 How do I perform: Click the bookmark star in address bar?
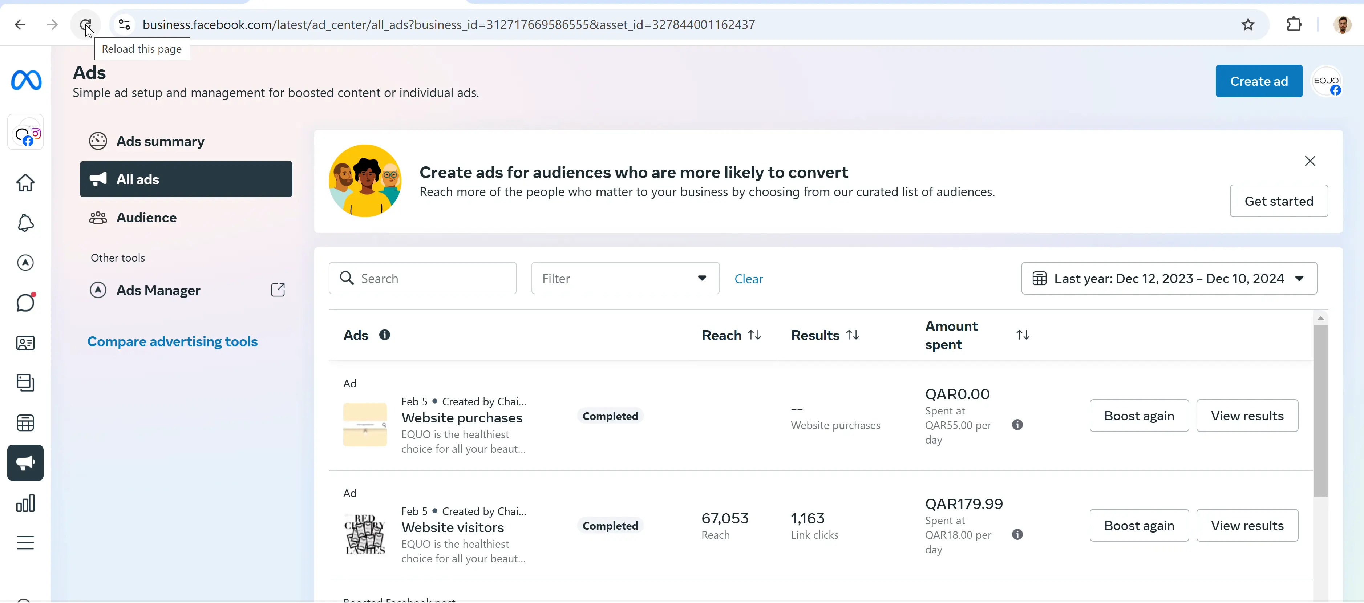pos(1247,24)
